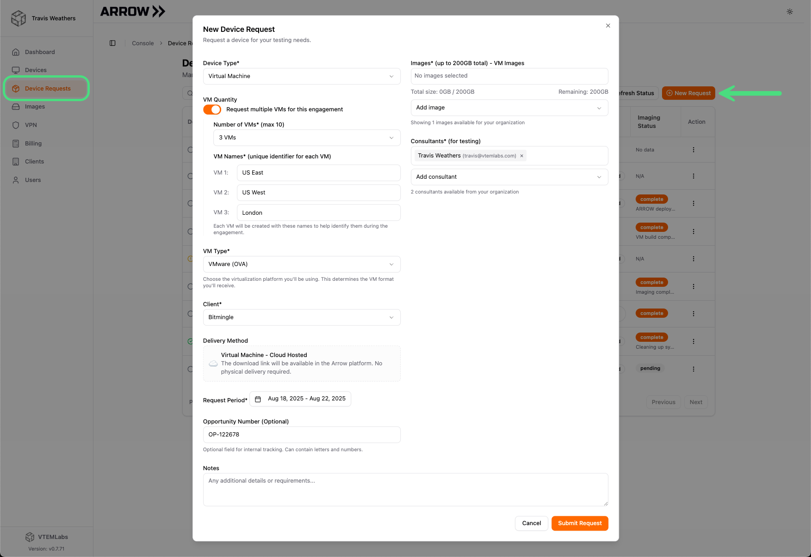Click the VPN shield icon
This screenshot has width=811, height=557.
16,125
